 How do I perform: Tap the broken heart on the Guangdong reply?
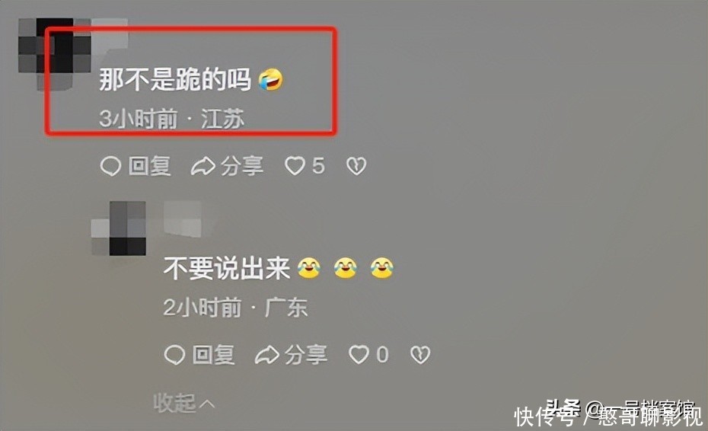coord(420,355)
